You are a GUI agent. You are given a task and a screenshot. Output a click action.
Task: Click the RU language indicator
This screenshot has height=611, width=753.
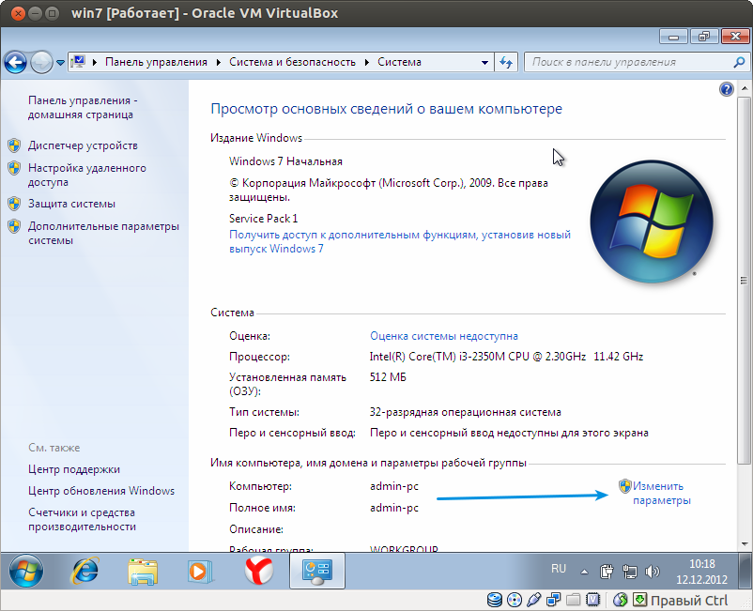[x=559, y=569]
